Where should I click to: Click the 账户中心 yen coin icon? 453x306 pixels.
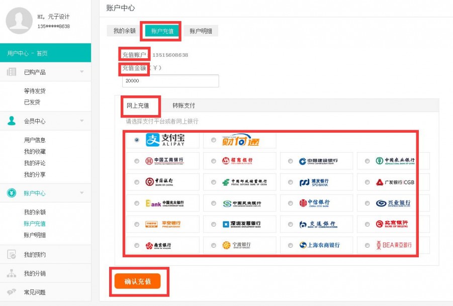(x=12, y=193)
